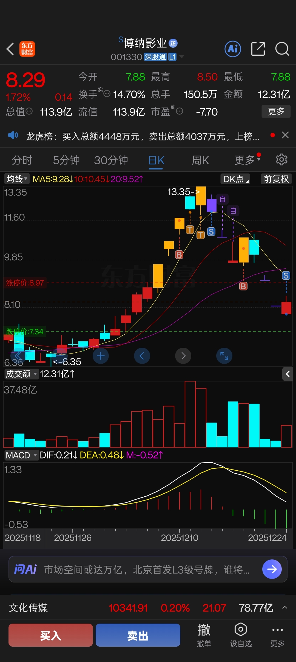Screen dimensions: 296x662
Task: Open the 前复权 adjustment selector
Action: point(276,179)
